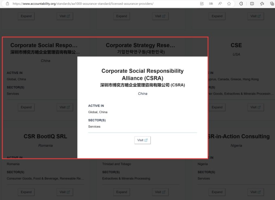The height and width of the screenshot is (200, 275).
Task: Visit the Trinidad and Tobago provider
Action: click(160, 192)
